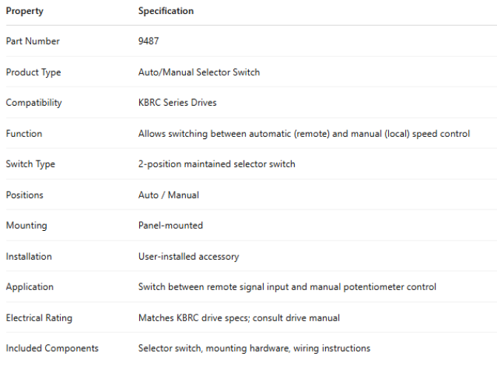The width and height of the screenshot is (497, 370).
Task: Click the Compatibility row label
Action: pyautogui.click(x=33, y=103)
